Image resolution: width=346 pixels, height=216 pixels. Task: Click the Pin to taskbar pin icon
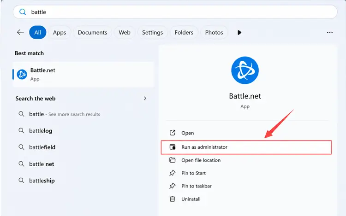(173, 186)
